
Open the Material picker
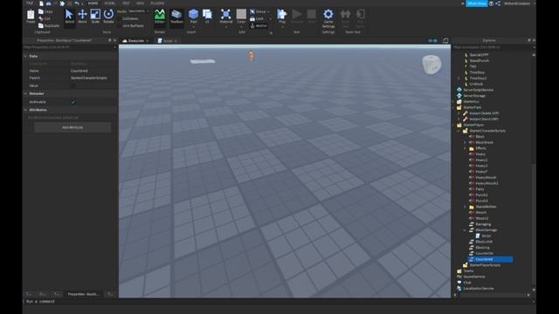click(x=225, y=17)
